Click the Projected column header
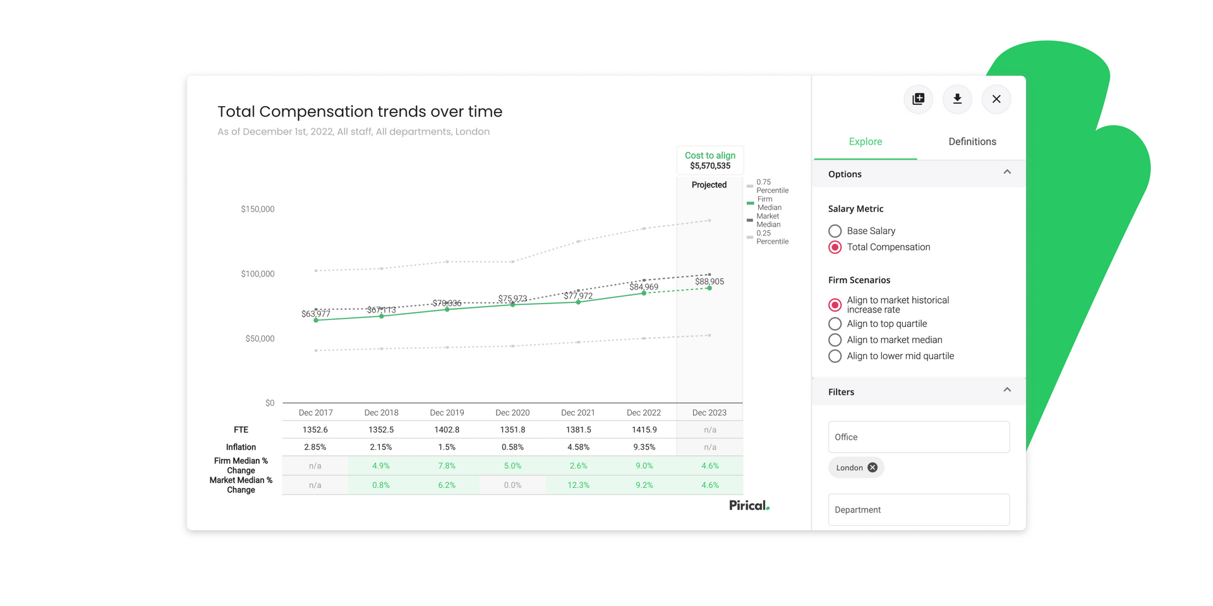This screenshot has width=1213, height=606. pyautogui.click(x=709, y=185)
